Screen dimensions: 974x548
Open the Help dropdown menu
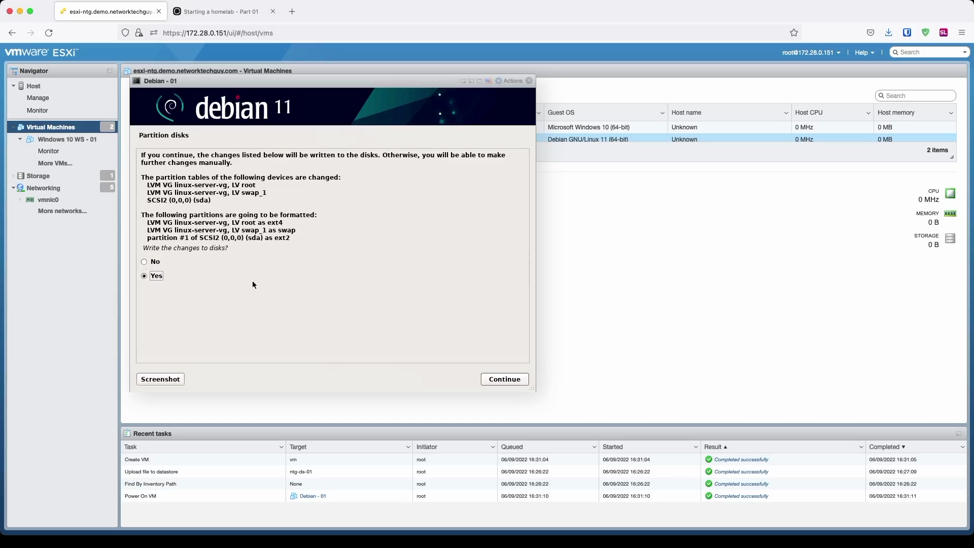click(x=864, y=53)
